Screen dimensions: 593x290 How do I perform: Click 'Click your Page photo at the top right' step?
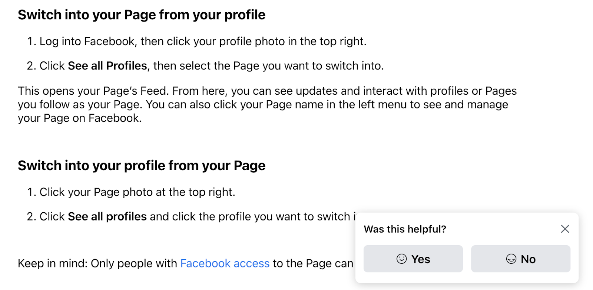[x=137, y=192]
